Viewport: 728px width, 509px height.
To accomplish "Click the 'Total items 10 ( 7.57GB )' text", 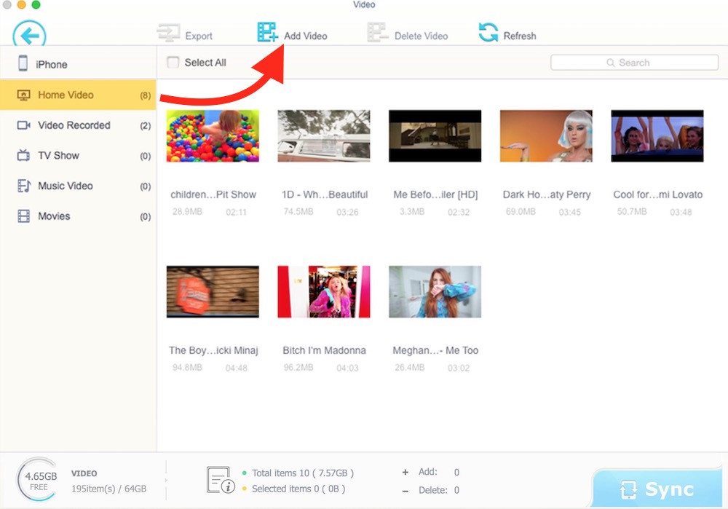I will click(303, 473).
